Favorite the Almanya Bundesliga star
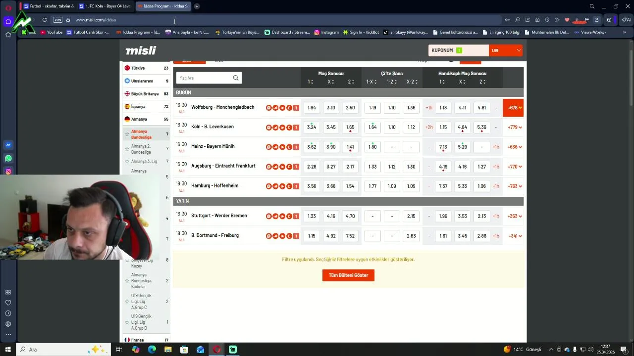The image size is (634, 356). (x=127, y=134)
